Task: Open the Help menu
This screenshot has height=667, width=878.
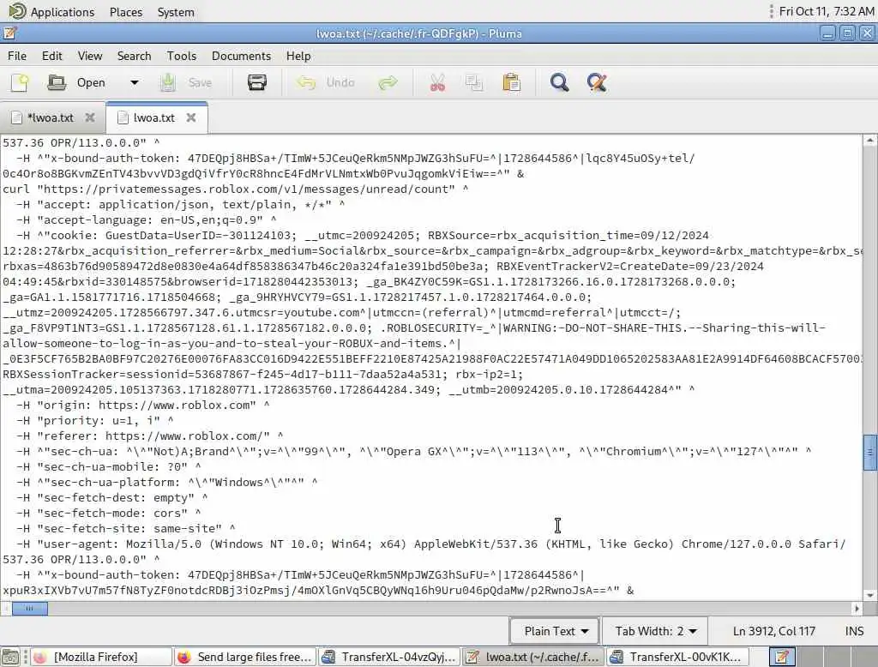Action: pos(298,56)
